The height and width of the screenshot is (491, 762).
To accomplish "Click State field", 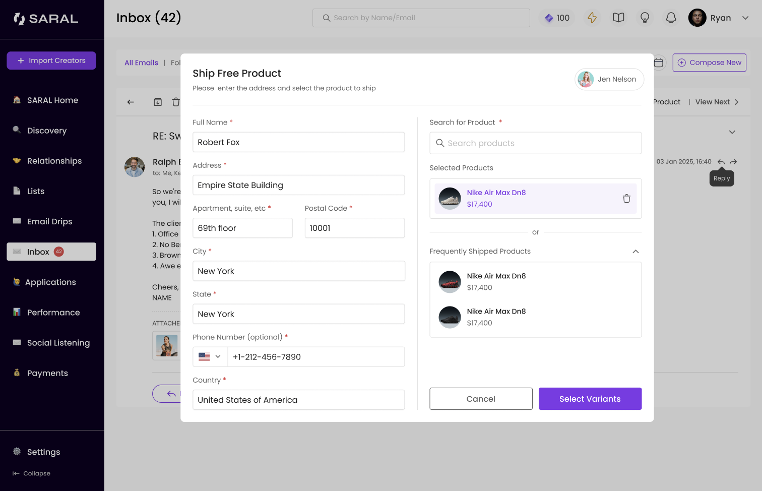I will (x=298, y=314).
